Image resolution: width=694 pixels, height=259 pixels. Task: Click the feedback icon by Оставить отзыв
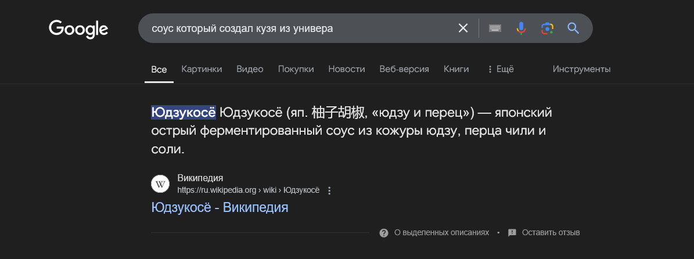click(512, 232)
